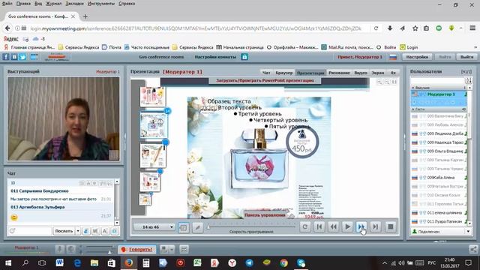Click the 4x layout tab

tap(393, 73)
